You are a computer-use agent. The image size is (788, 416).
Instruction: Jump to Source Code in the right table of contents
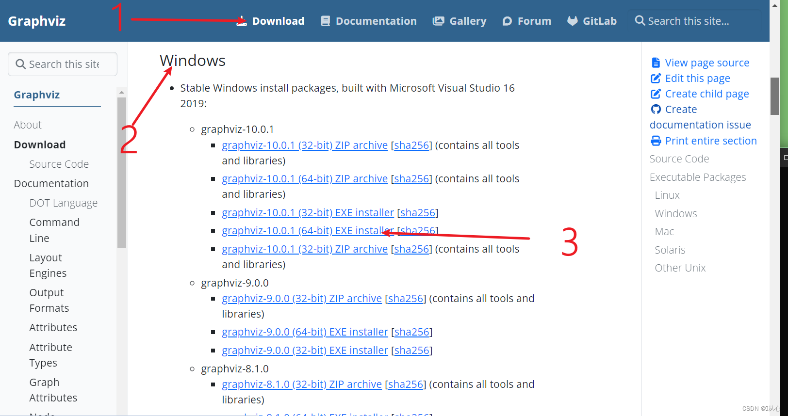679,159
